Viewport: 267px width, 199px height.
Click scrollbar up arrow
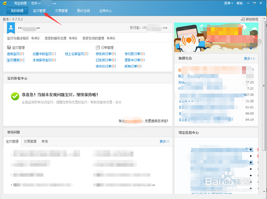click(264, 18)
